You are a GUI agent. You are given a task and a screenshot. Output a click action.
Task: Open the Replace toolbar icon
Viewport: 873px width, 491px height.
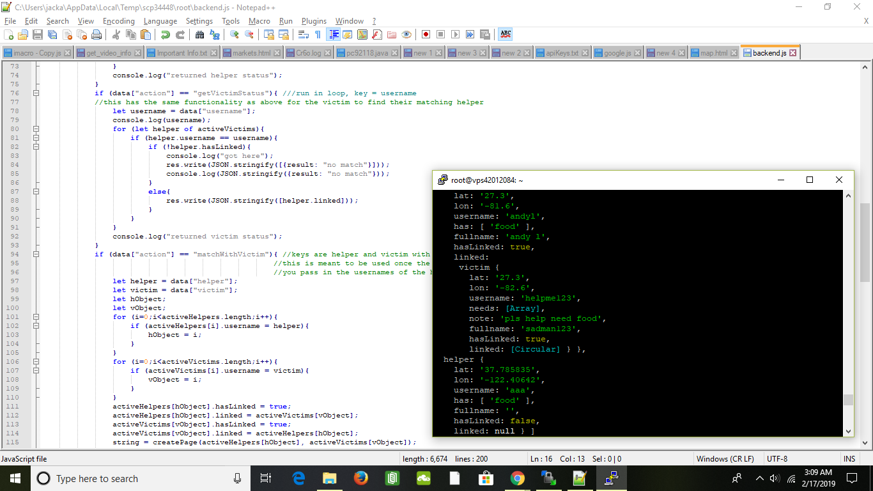pyautogui.click(x=215, y=35)
